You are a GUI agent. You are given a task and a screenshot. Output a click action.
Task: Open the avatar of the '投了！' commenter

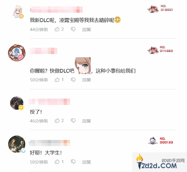click(x=17, y=103)
